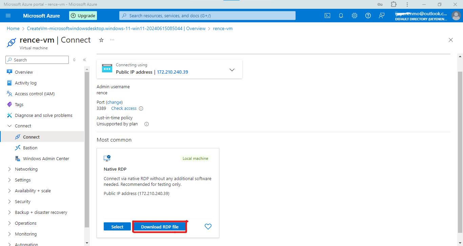
Task: Focus the left menu Search field
Action: (37, 60)
